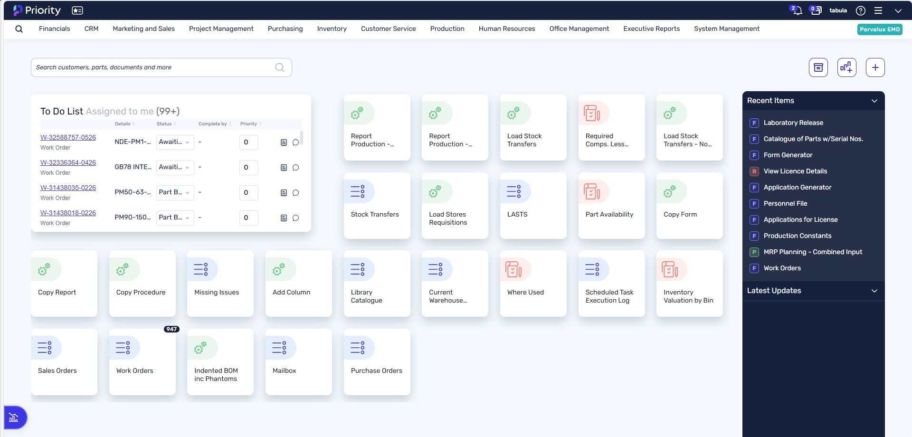Image resolution: width=912 pixels, height=437 pixels.
Task: Sort To Do List by Details column
Action: tap(125, 124)
